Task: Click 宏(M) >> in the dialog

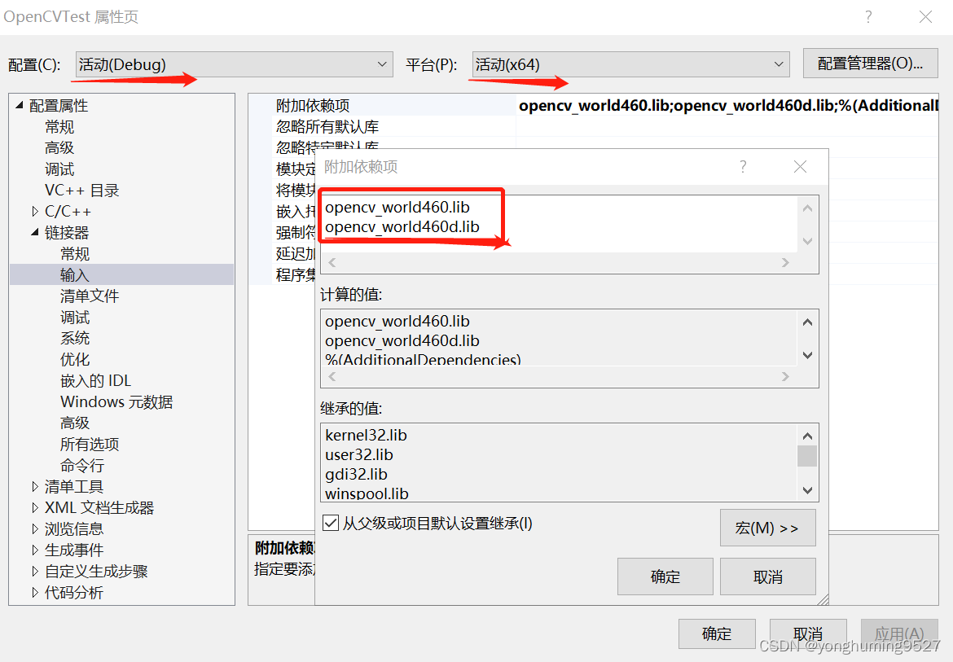Action: tap(766, 528)
